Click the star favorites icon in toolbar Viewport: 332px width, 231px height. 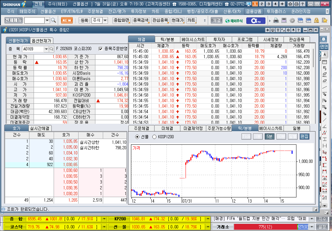(x=324, y=21)
